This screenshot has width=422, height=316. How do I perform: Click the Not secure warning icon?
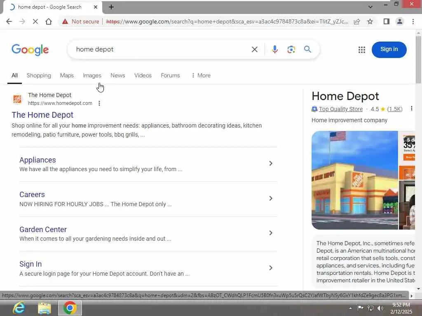pos(65,21)
